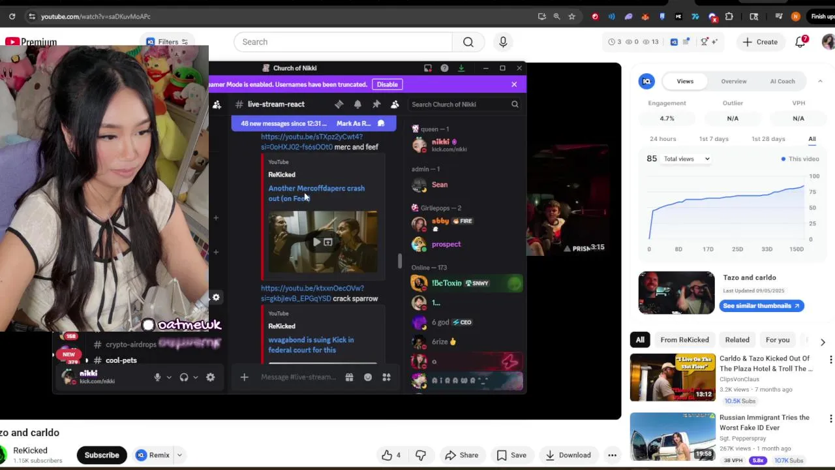Screen dimensions: 835x470
Task: Like the video with thumbs up
Action: point(391,455)
